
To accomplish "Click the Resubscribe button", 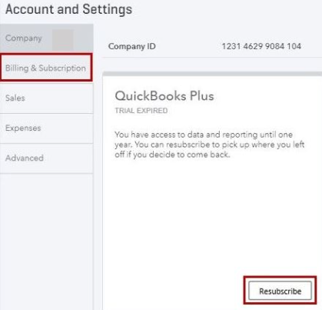I will (280, 291).
